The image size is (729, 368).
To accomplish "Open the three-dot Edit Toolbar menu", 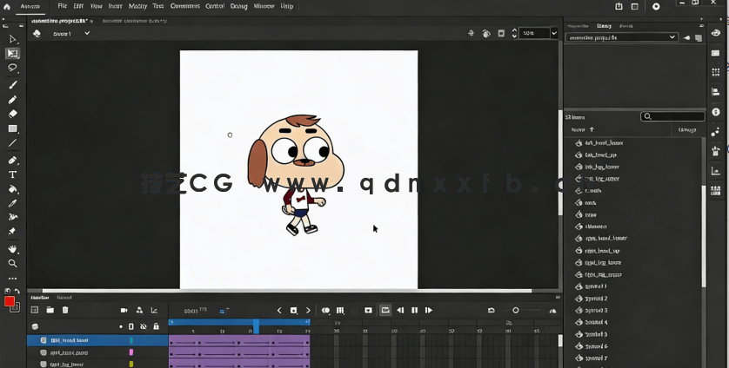I will (x=12, y=279).
